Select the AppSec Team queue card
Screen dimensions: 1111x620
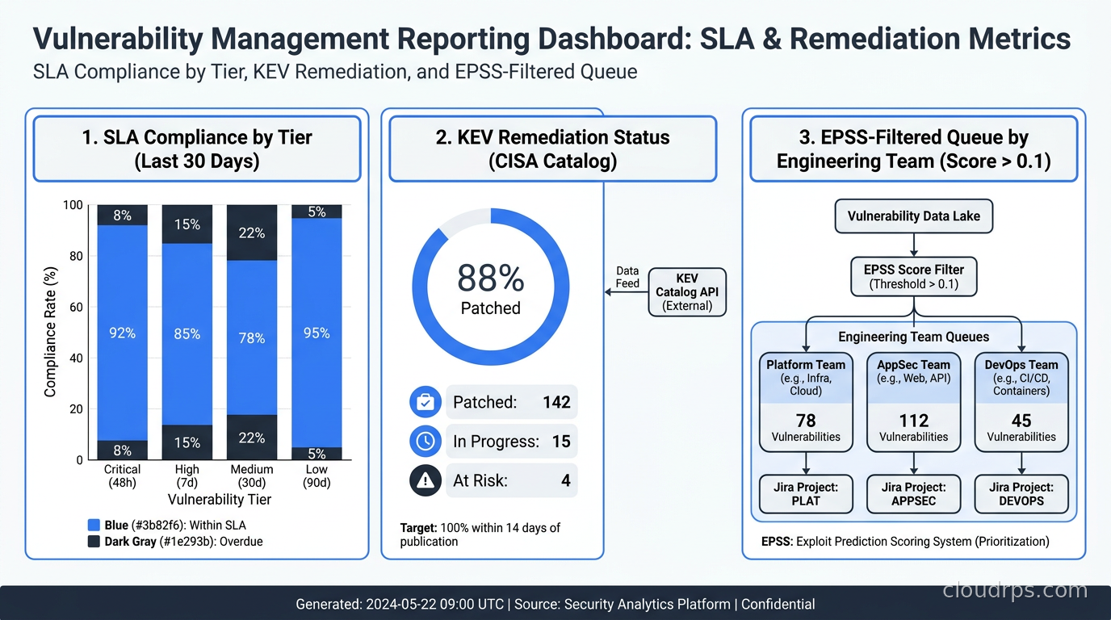point(913,401)
